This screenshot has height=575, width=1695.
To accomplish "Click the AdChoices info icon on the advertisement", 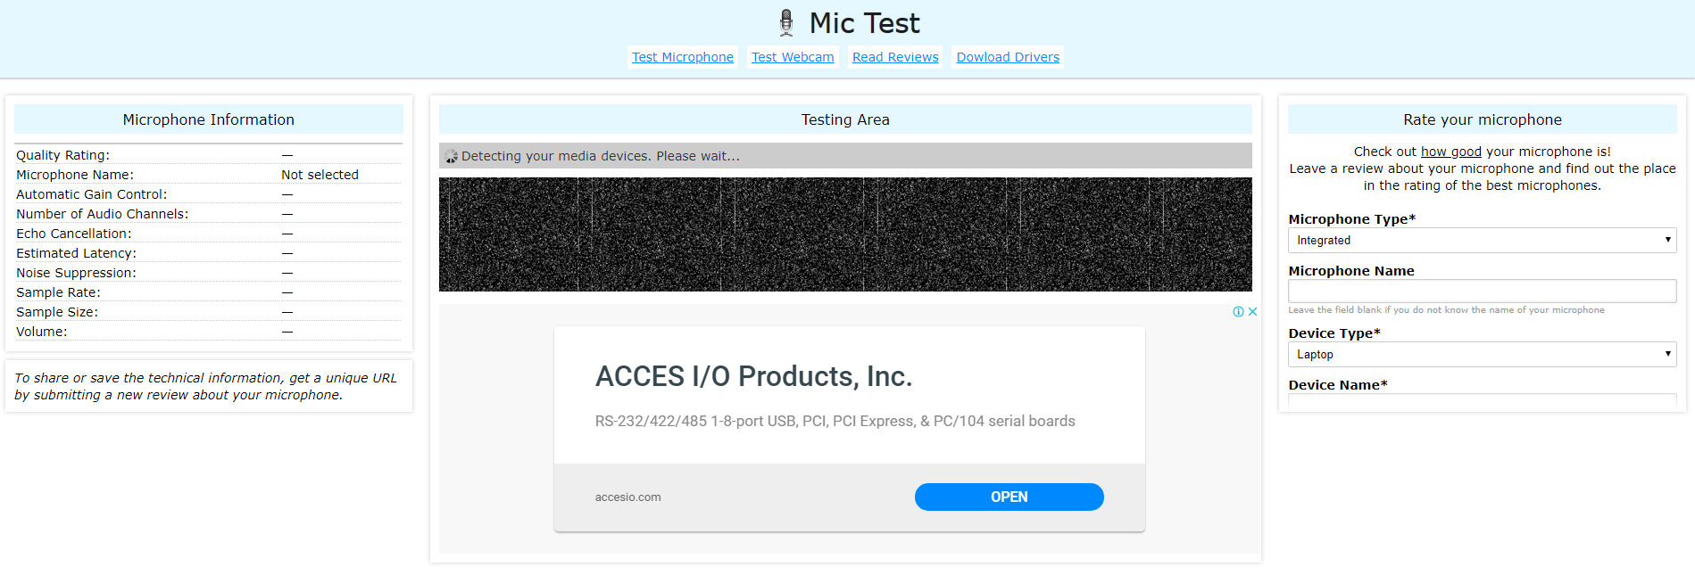I will [1238, 312].
